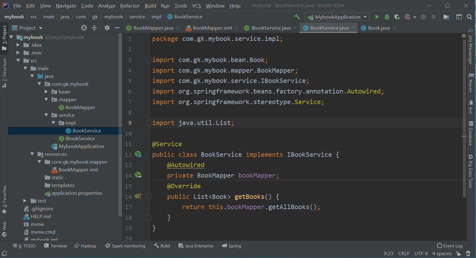Close the BookMapper.java tab

pos(178,28)
